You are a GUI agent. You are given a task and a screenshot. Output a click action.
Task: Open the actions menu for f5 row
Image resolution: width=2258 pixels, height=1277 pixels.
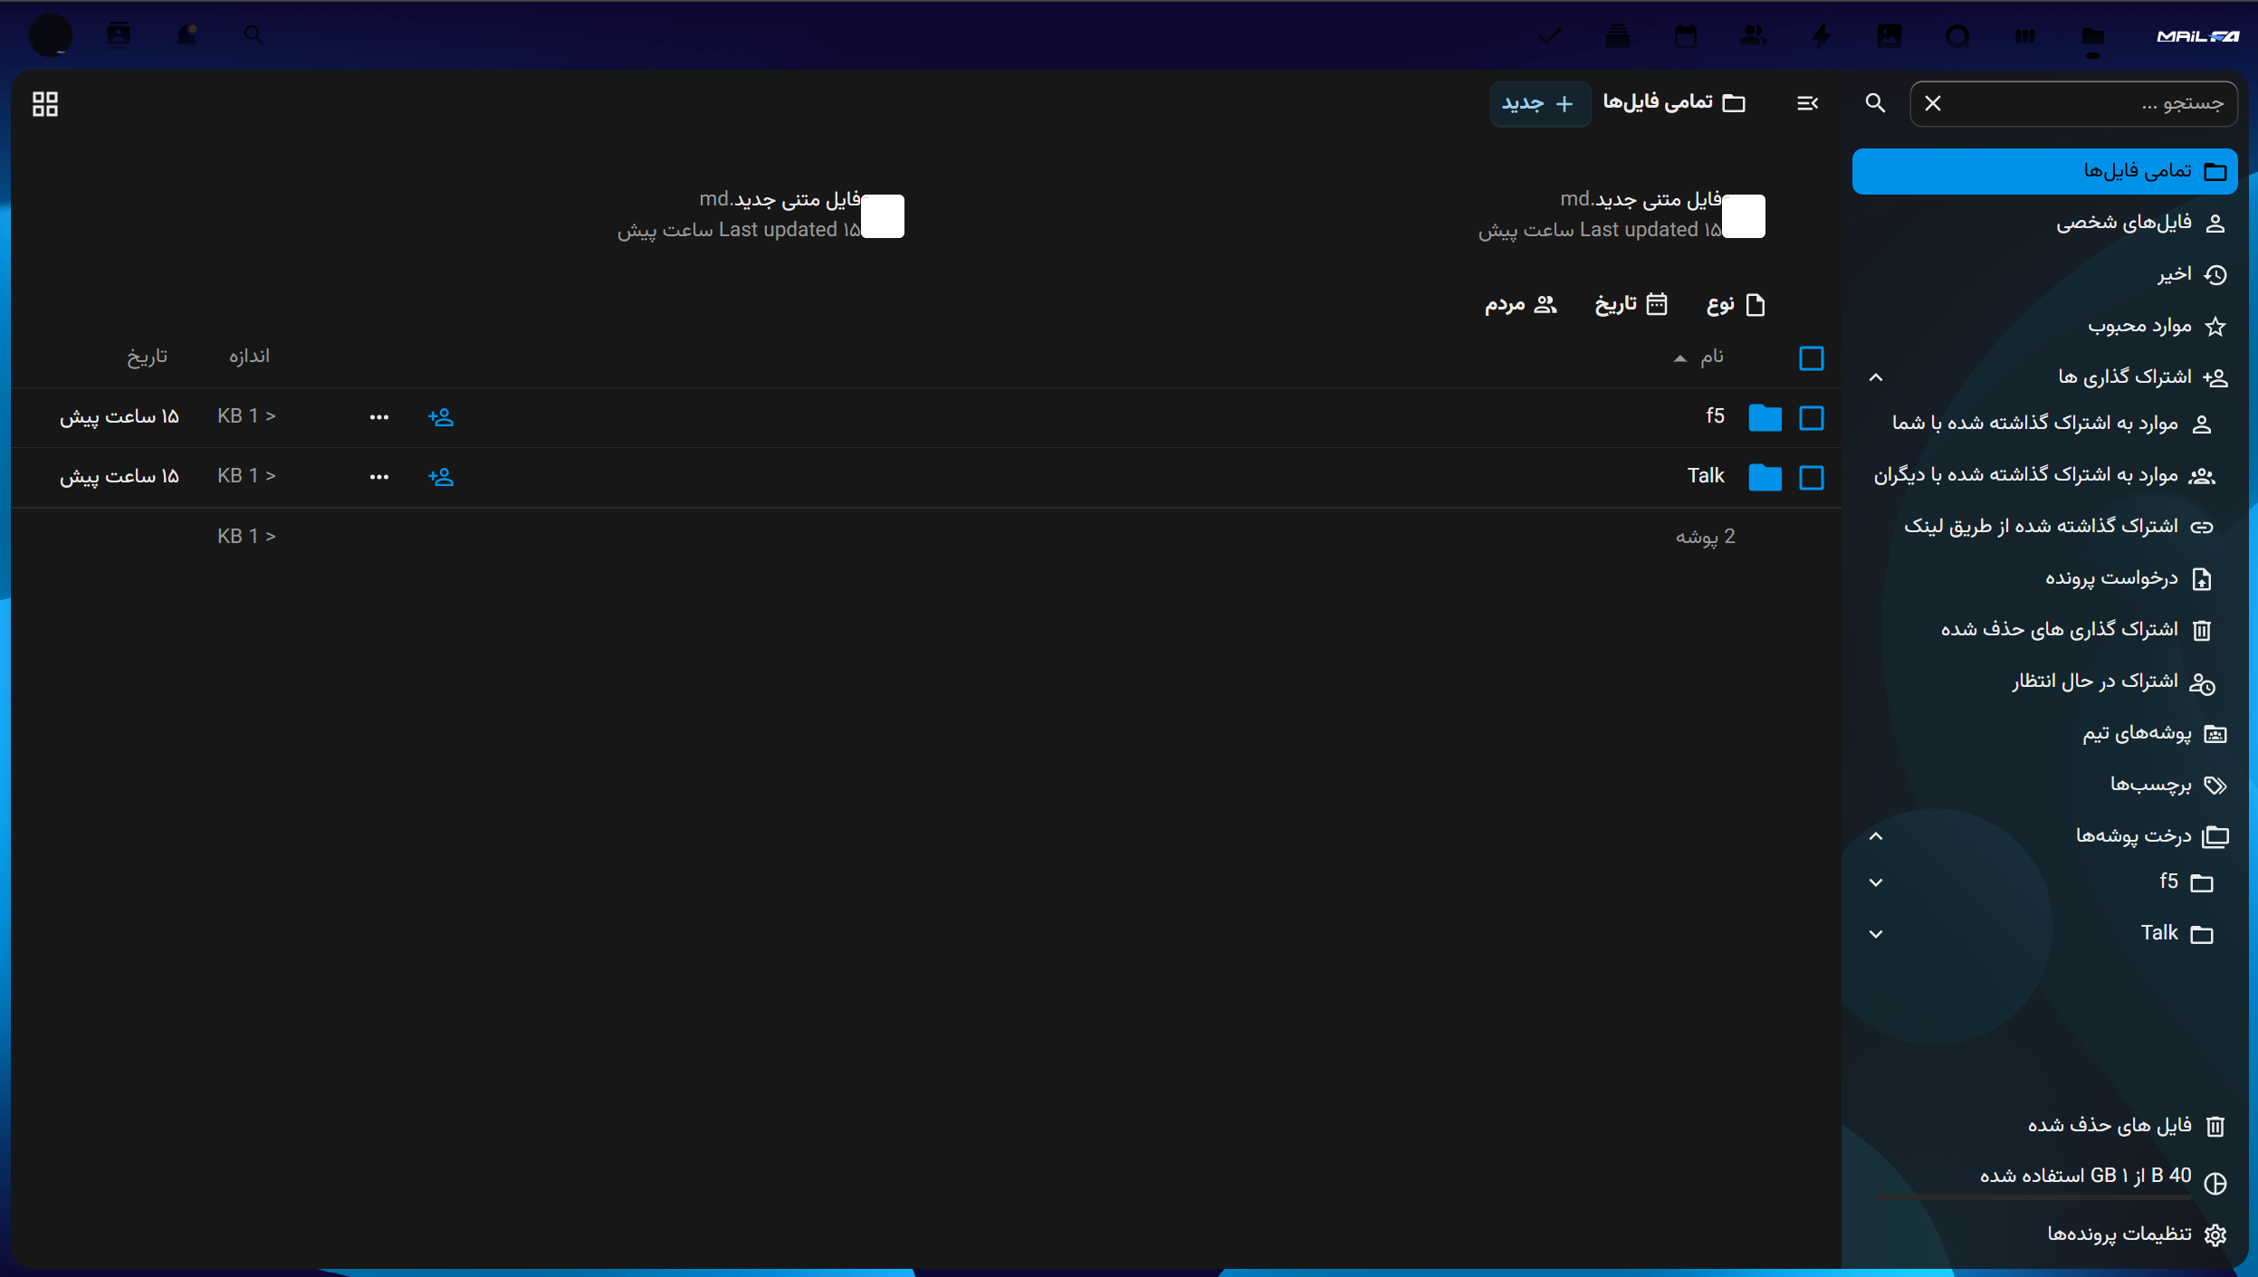[x=379, y=417]
